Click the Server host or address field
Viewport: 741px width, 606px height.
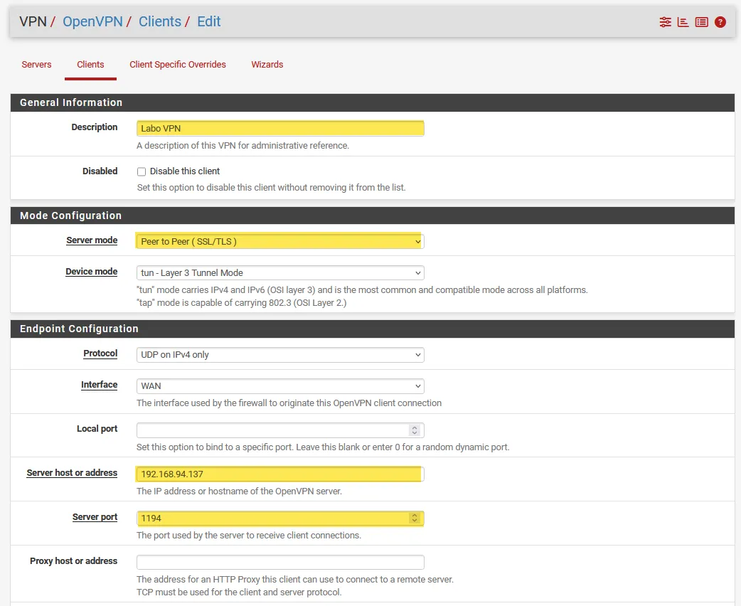280,474
